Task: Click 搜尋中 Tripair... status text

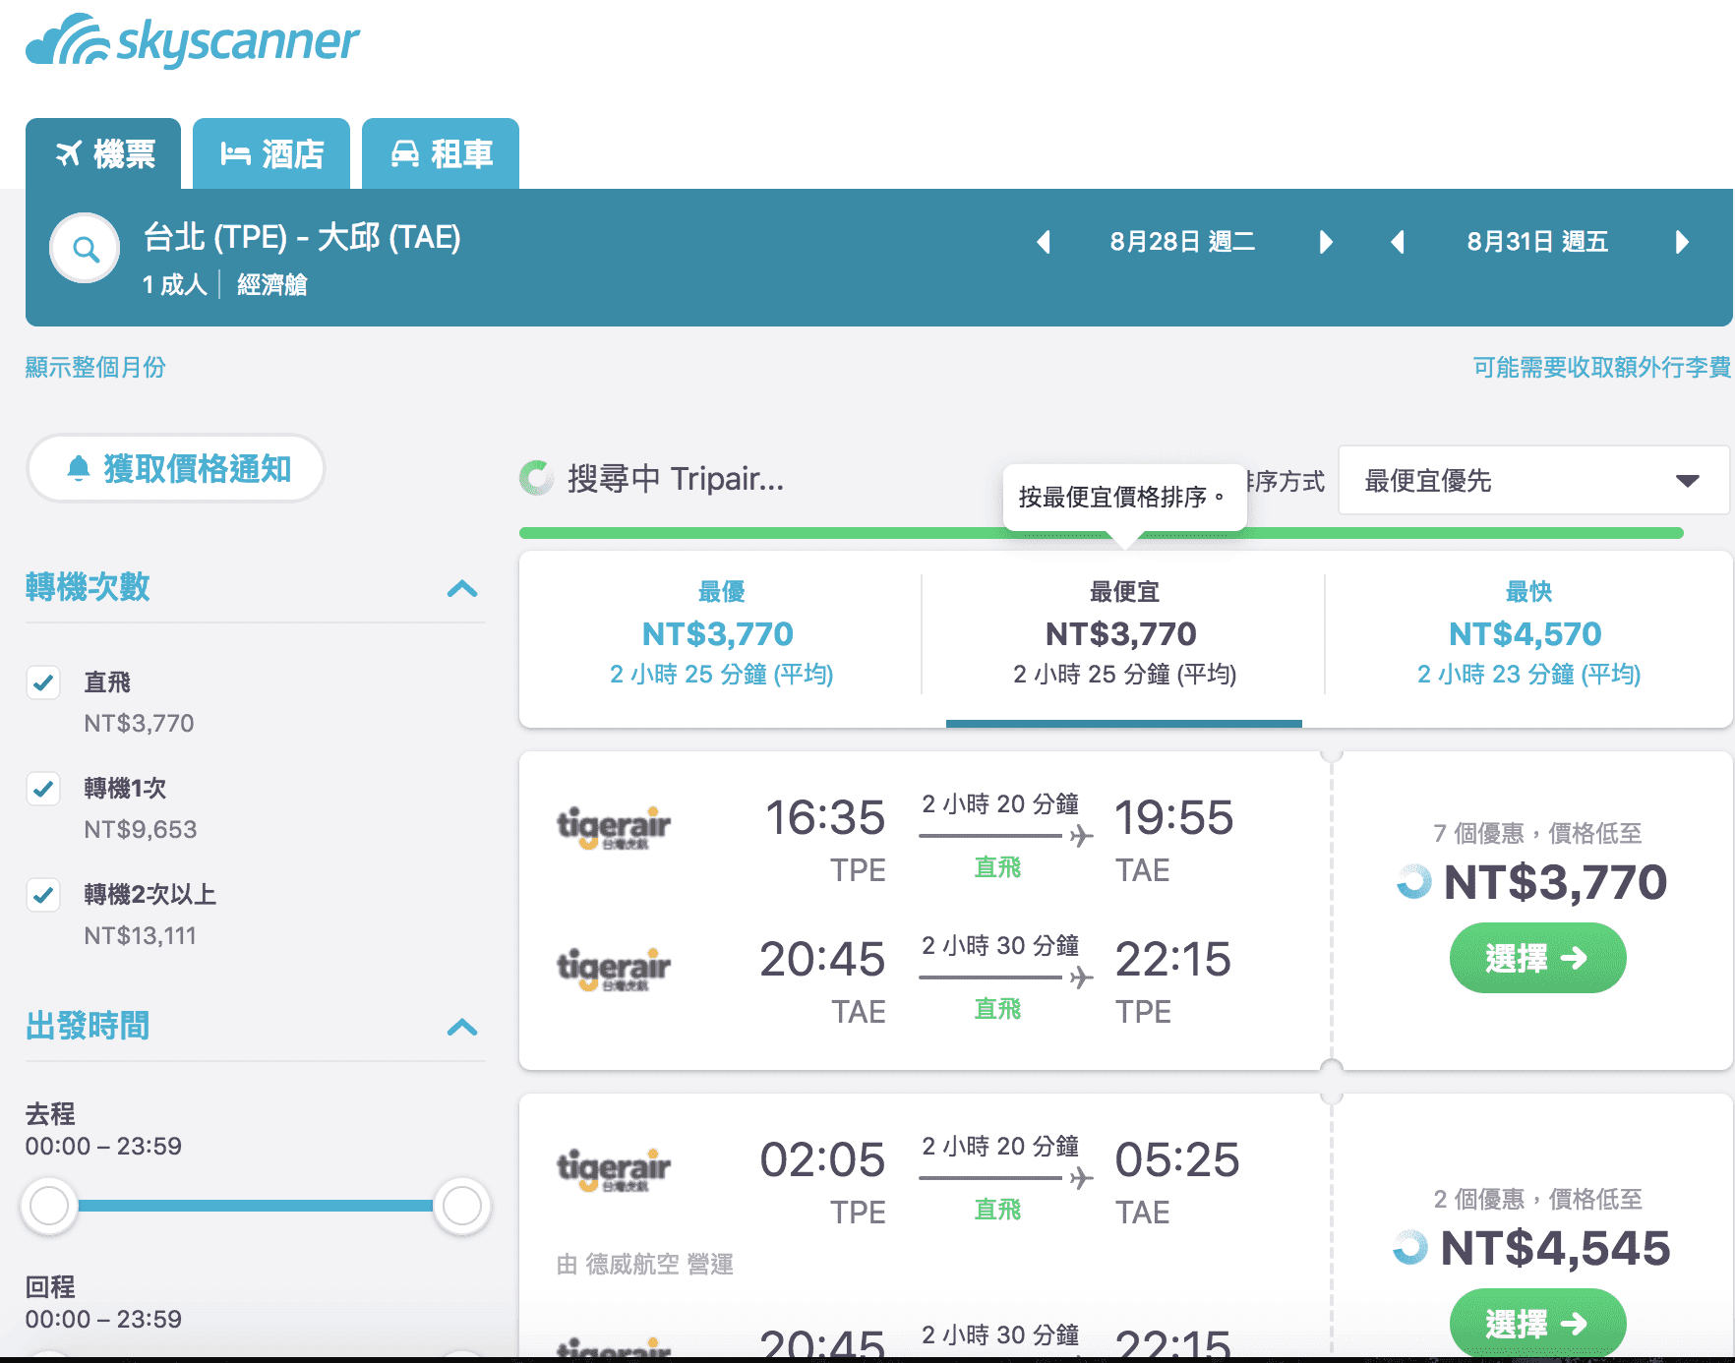Action: pyautogui.click(x=675, y=479)
